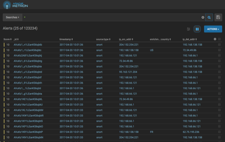Sort by ip_src_addr column header
This screenshot has height=142, width=225.
(126, 39)
